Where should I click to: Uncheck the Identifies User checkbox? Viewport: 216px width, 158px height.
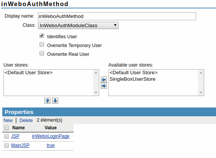point(42,36)
